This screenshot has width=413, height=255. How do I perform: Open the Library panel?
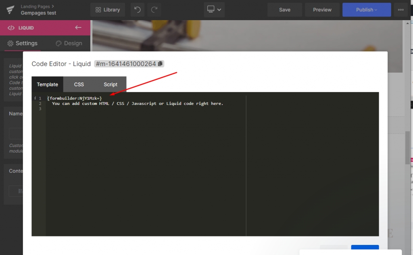coord(108,10)
